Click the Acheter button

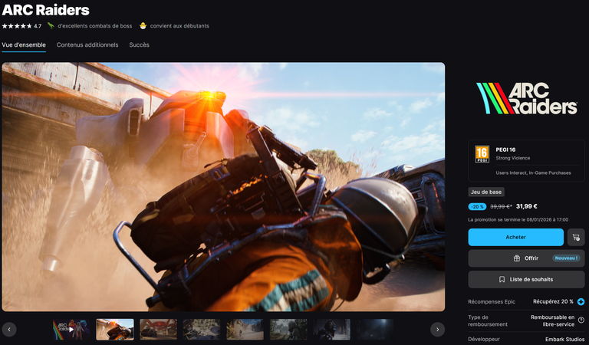pos(515,237)
